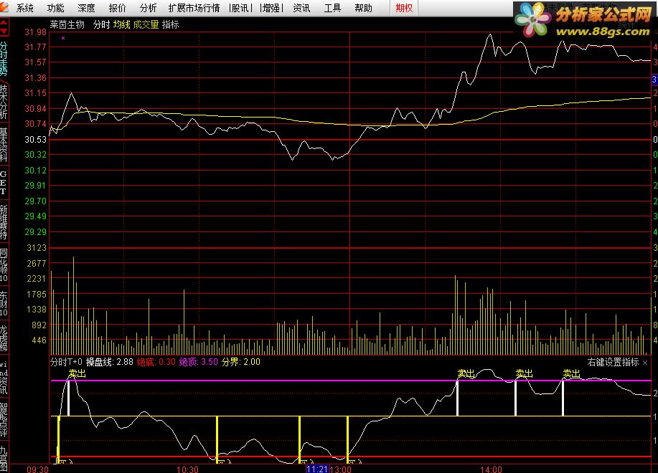658x473 pixels.
Task: Click the first 卖出 signal near market open
Action: pos(77,373)
